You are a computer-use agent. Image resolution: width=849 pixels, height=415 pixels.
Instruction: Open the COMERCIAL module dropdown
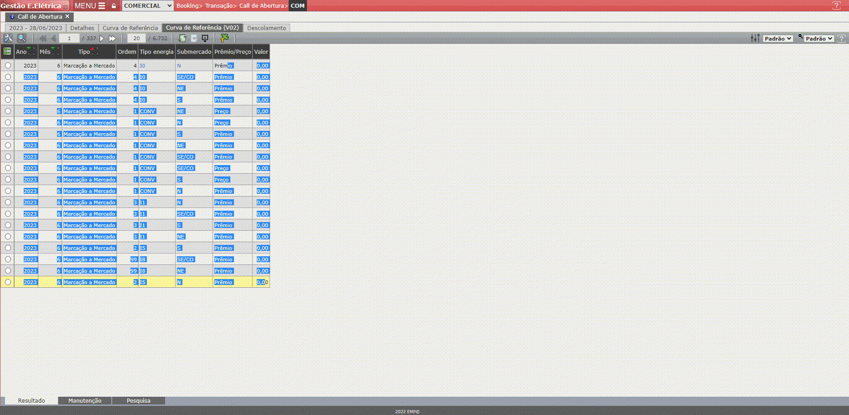point(148,6)
